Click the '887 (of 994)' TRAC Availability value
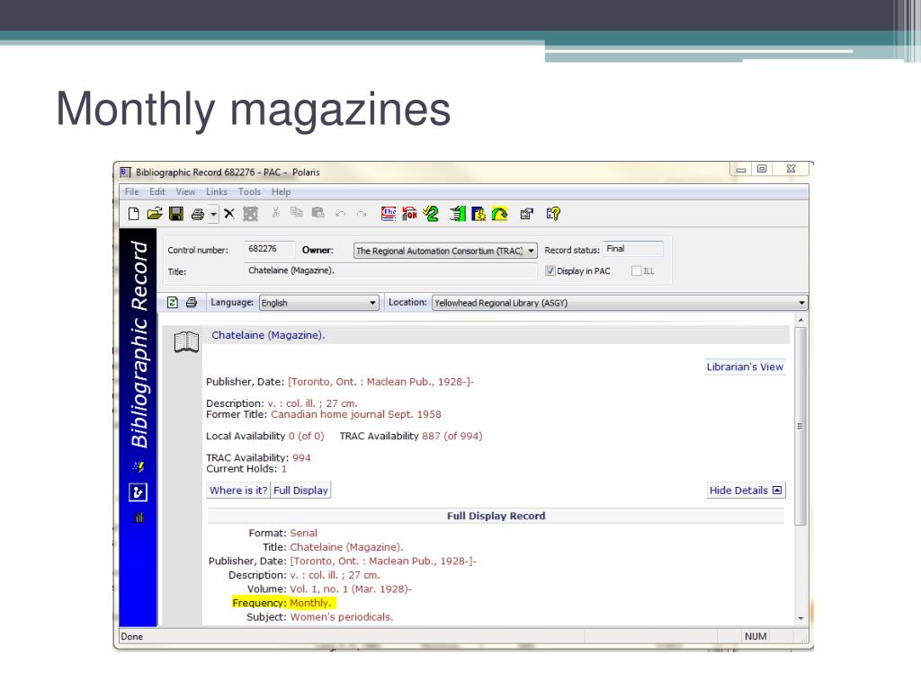 pyautogui.click(x=452, y=436)
